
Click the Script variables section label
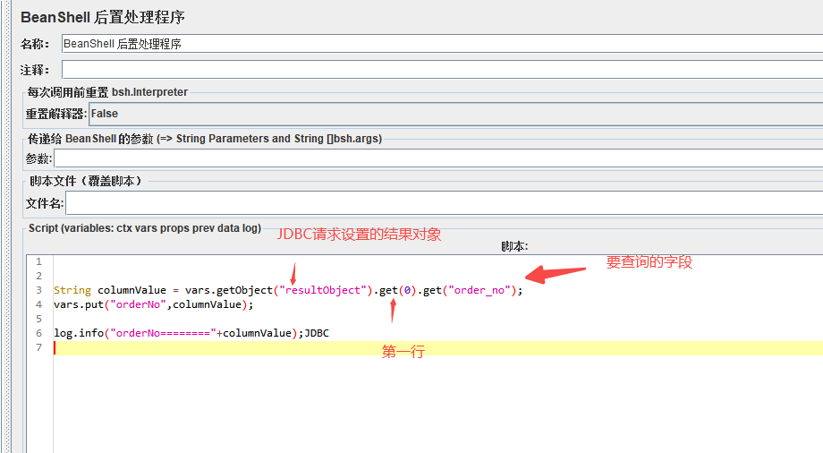point(145,228)
